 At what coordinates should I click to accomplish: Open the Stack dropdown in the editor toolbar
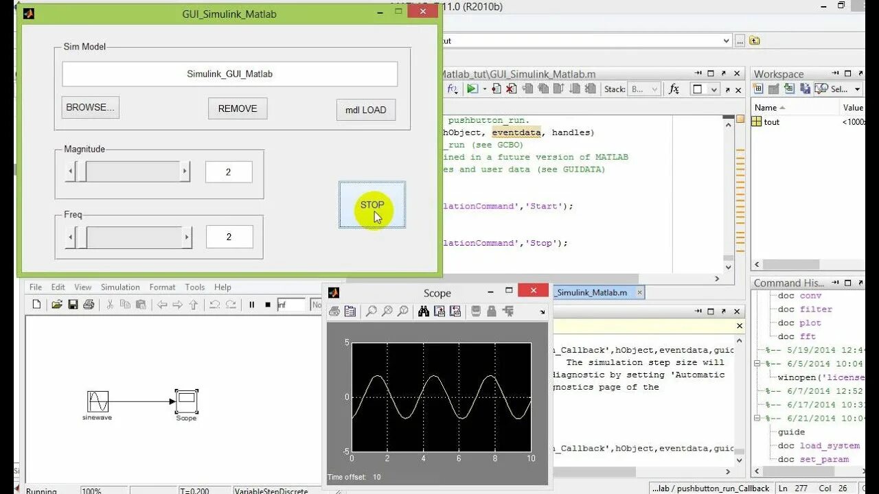(x=645, y=89)
